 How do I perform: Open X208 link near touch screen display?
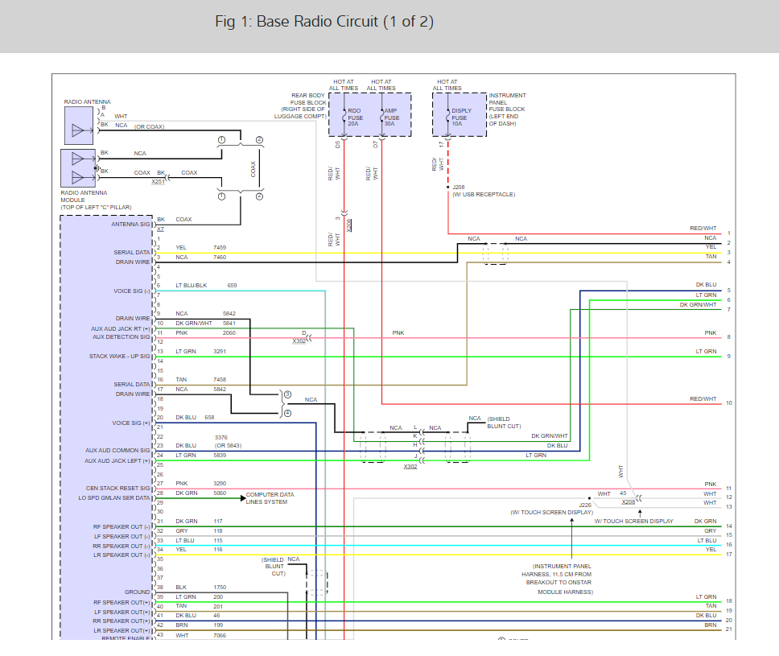(x=628, y=502)
